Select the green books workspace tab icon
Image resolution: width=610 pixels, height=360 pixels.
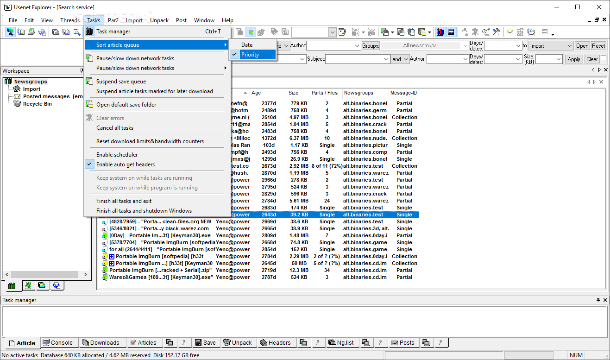pos(12,285)
